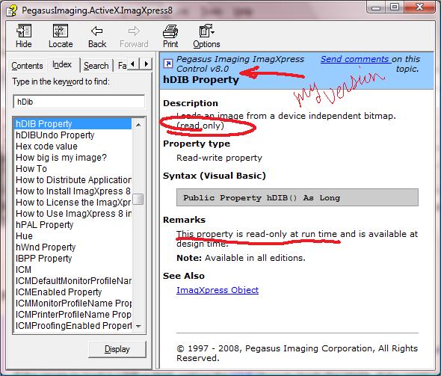
Task: Open the ImagXpress Object link
Action: pos(218,290)
